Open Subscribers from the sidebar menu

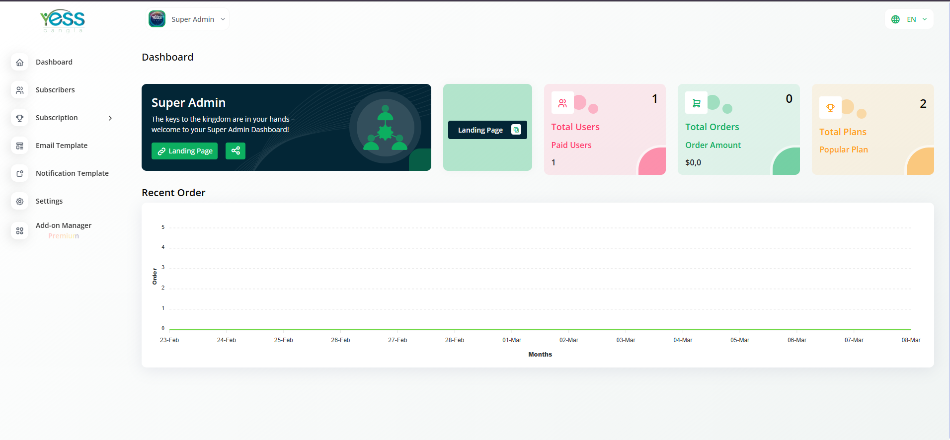tap(55, 90)
